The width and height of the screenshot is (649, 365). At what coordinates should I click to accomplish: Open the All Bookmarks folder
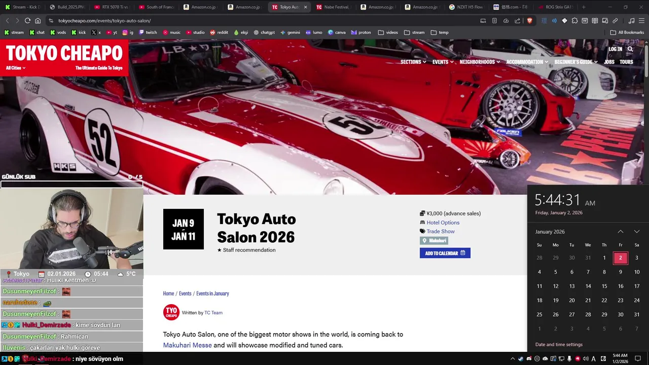click(627, 32)
